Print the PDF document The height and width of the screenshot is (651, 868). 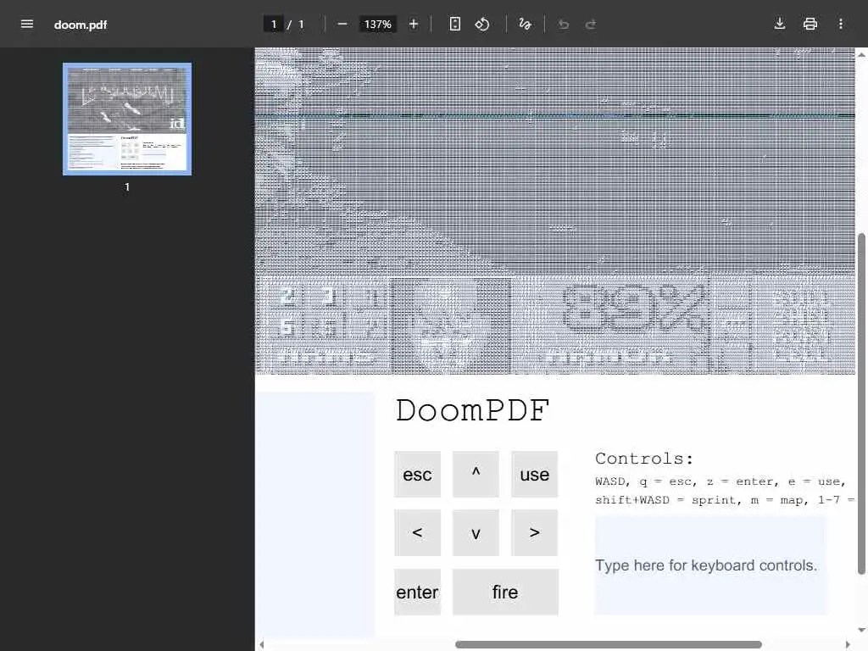(810, 23)
